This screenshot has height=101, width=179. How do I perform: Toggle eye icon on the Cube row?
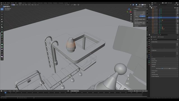pos(176,19)
